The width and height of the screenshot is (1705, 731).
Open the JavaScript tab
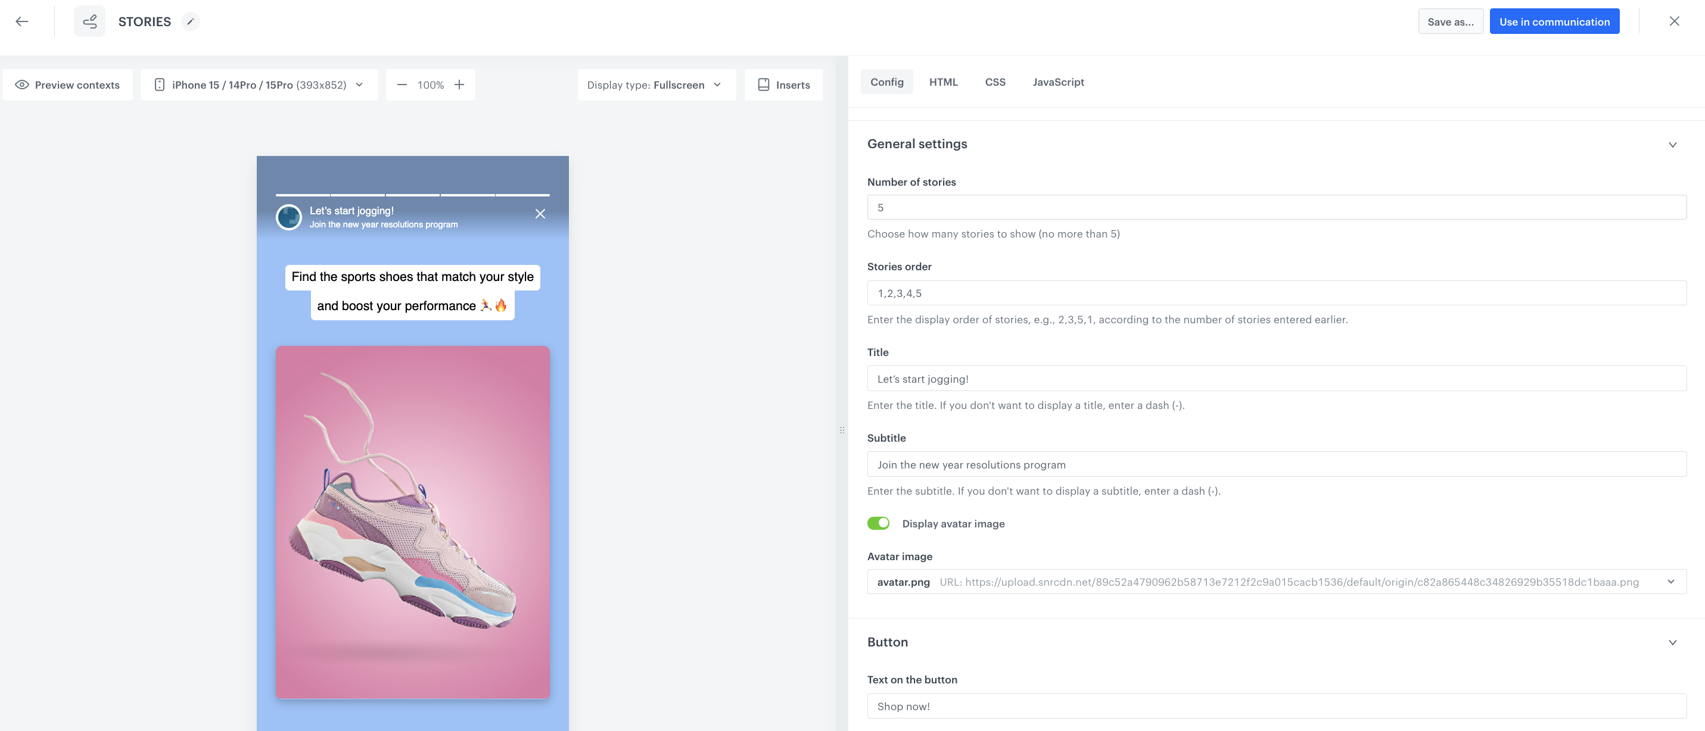click(x=1057, y=82)
